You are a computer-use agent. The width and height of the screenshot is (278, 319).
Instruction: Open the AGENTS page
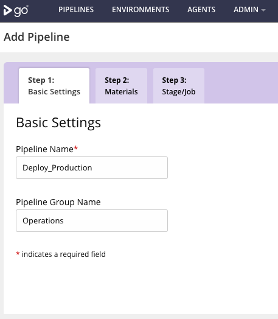201,10
